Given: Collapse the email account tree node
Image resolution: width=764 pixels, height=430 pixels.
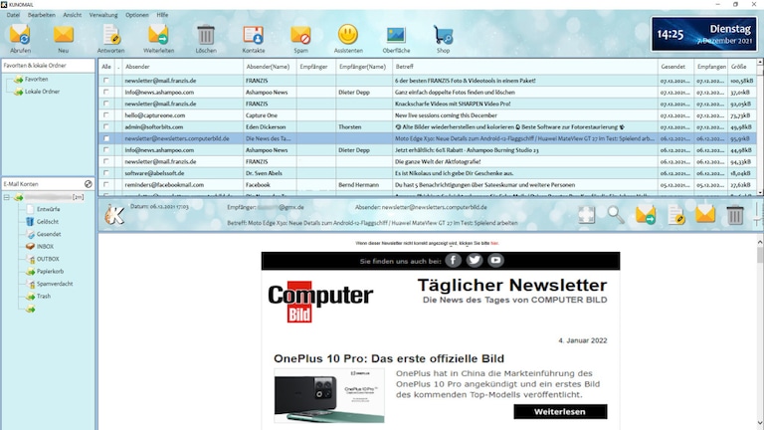Looking at the screenshot, I should pos(6,198).
